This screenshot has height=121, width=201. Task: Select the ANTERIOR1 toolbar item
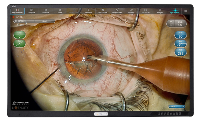[x=146, y=11]
